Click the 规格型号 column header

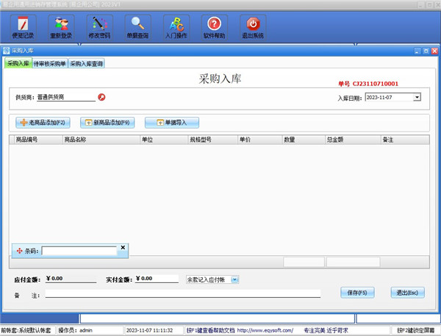coord(212,140)
